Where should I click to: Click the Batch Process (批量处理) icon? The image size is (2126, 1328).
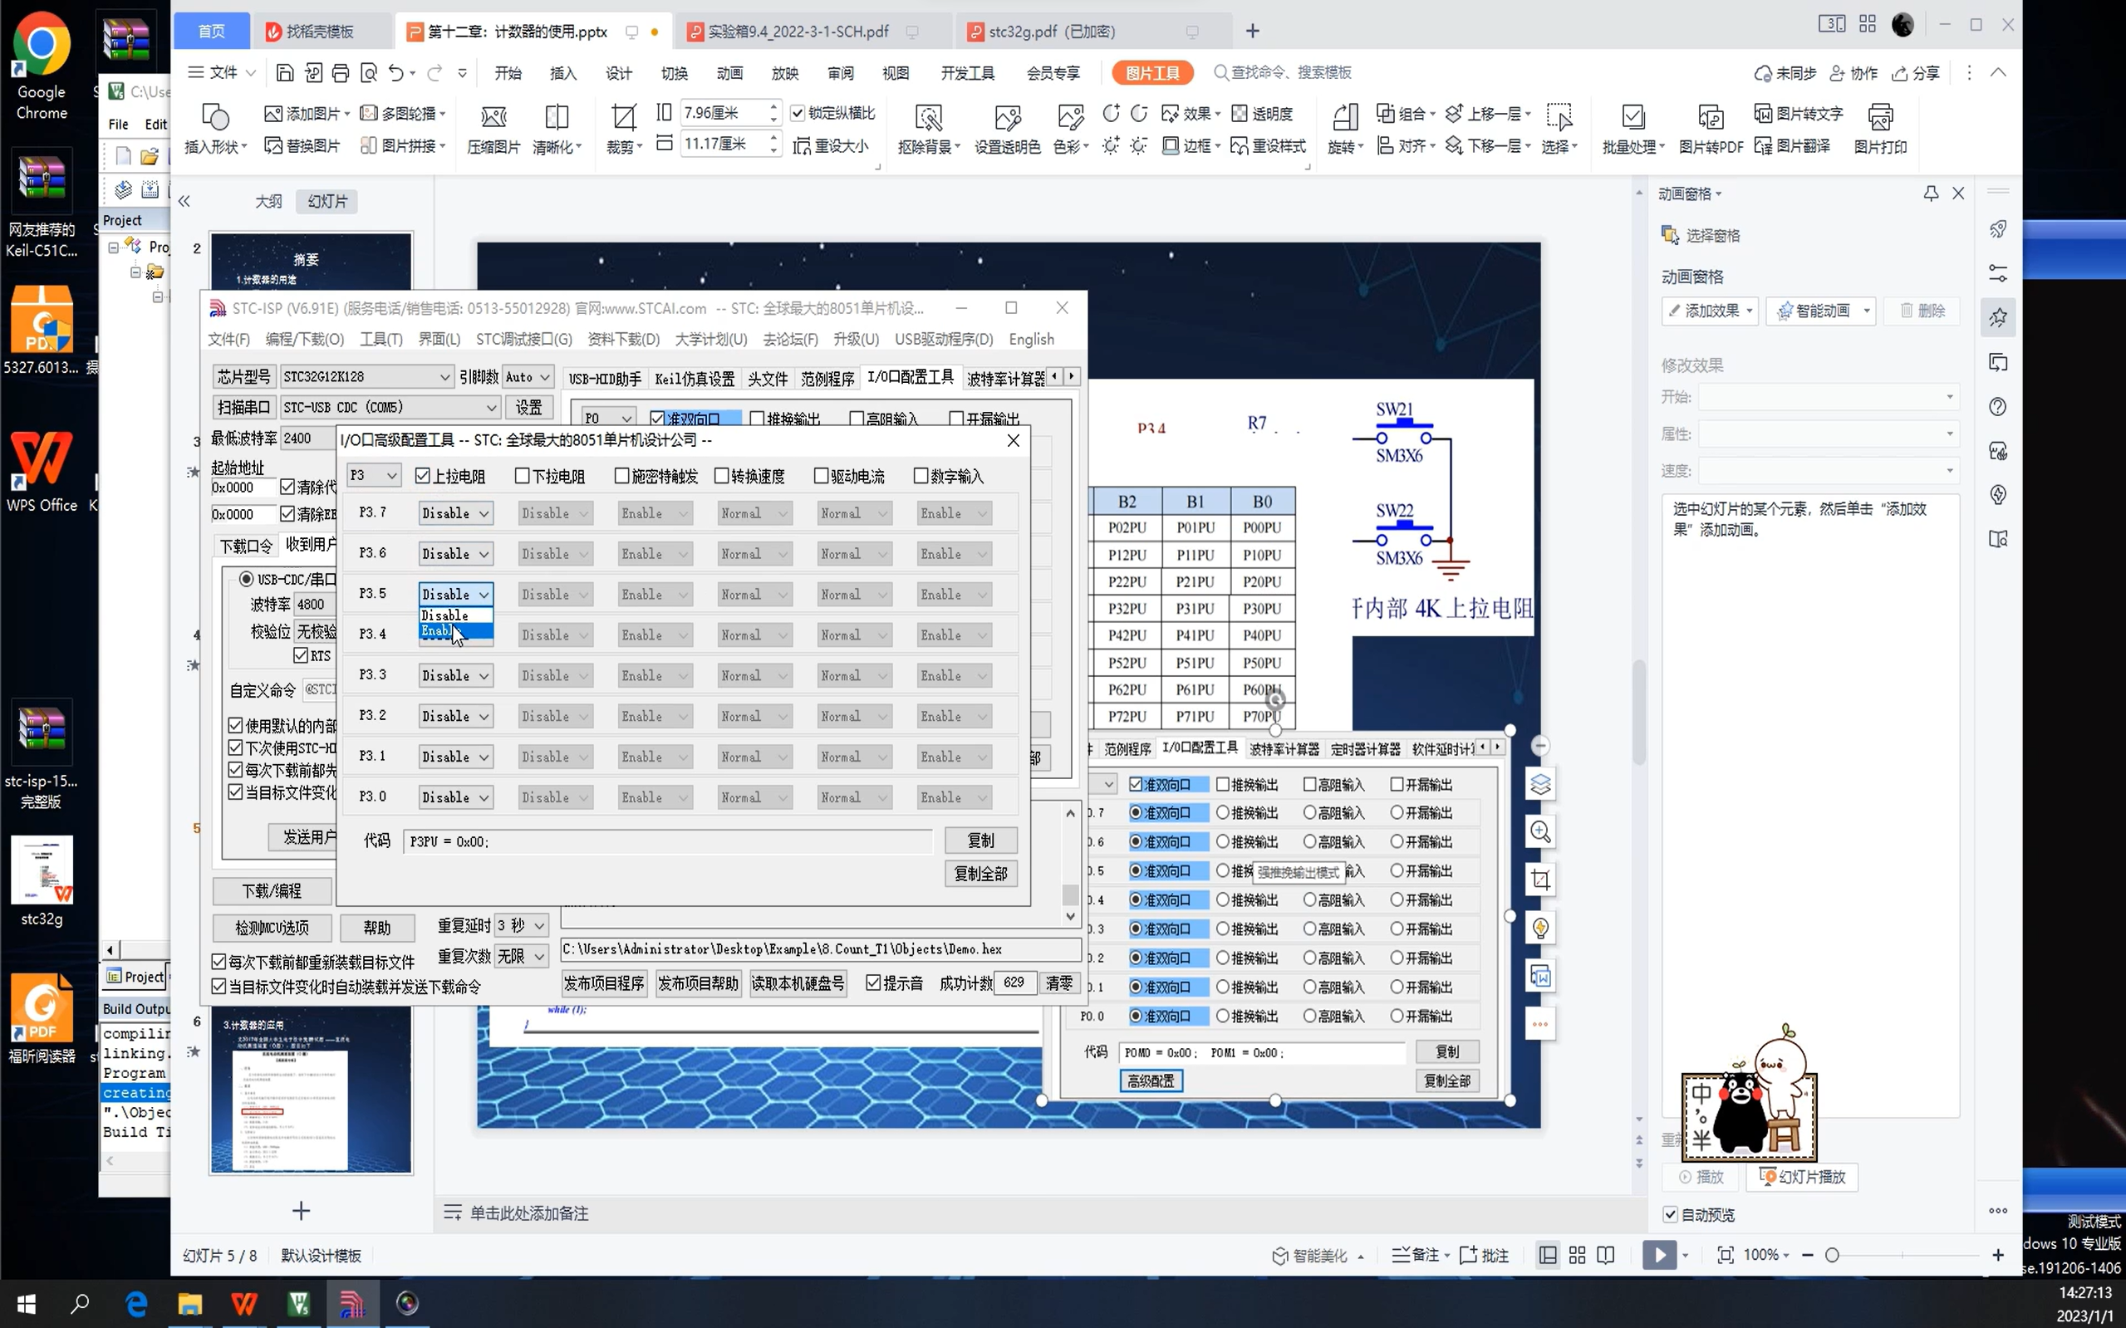click(x=1633, y=117)
